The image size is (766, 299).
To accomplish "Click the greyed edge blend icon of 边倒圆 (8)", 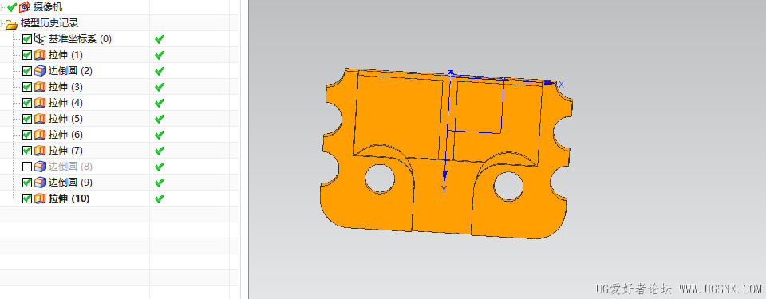I will 40,167.
